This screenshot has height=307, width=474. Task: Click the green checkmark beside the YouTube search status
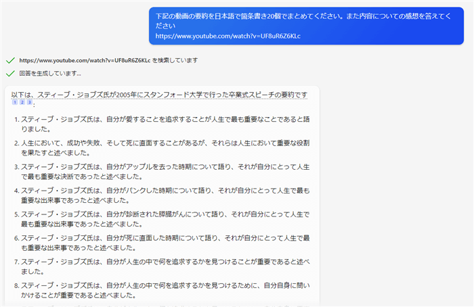10,60
